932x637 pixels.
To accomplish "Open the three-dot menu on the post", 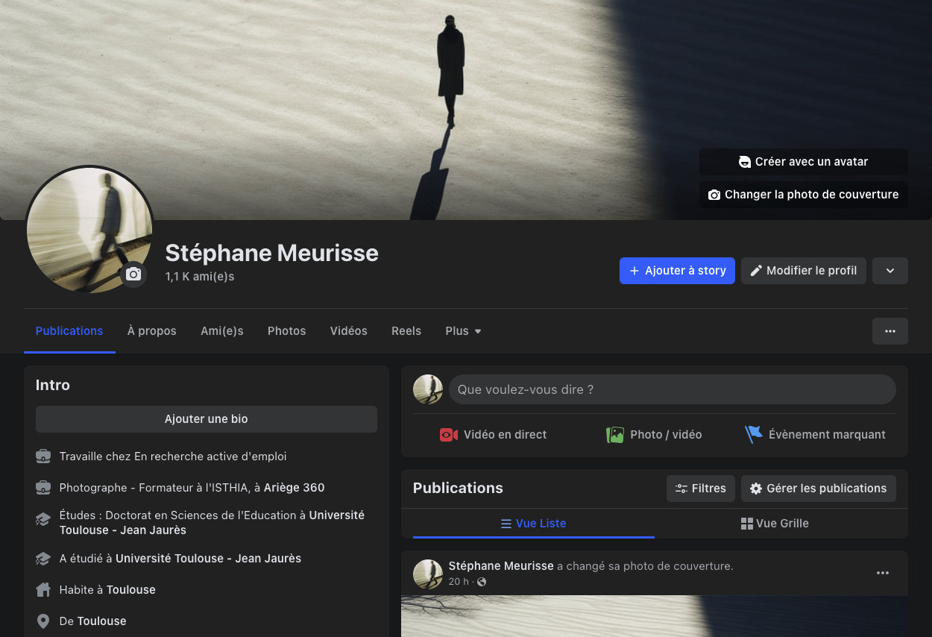I will point(883,573).
